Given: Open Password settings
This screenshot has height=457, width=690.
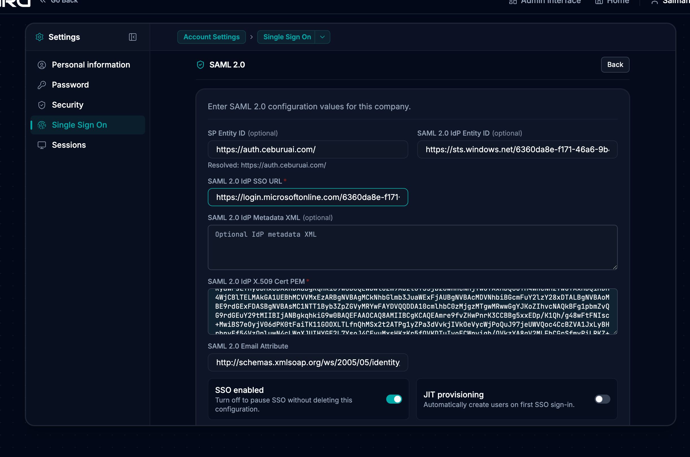Looking at the screenshot, I should tap(88, 85).
